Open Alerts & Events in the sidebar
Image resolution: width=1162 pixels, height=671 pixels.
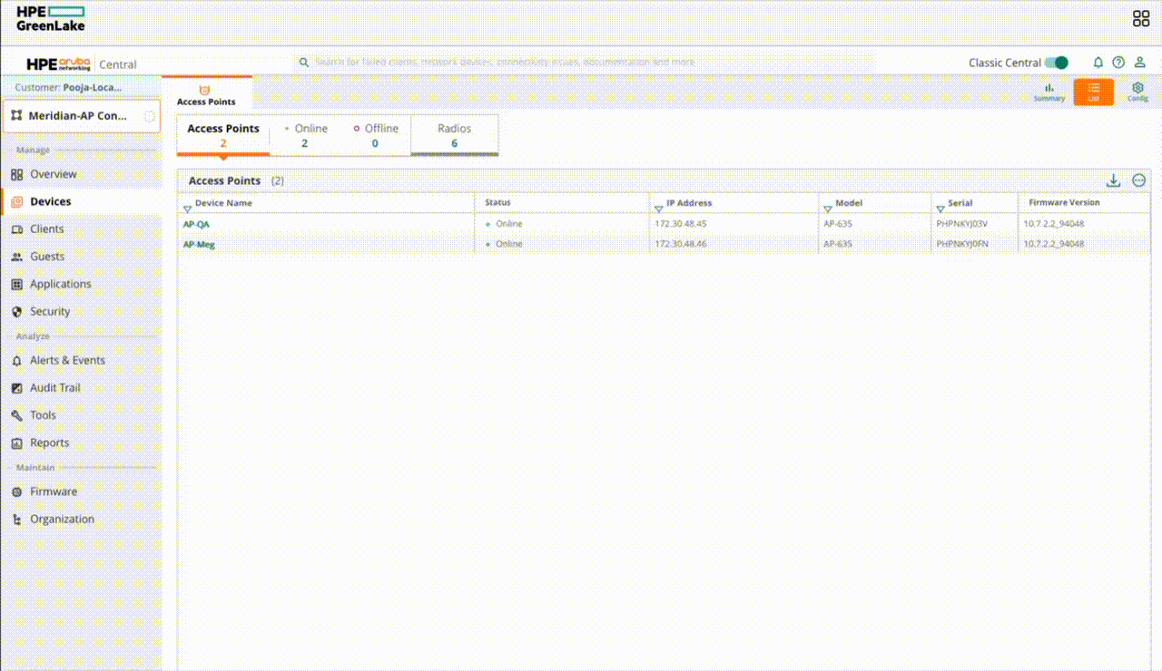pyautogui.click(x=67, y=360)
